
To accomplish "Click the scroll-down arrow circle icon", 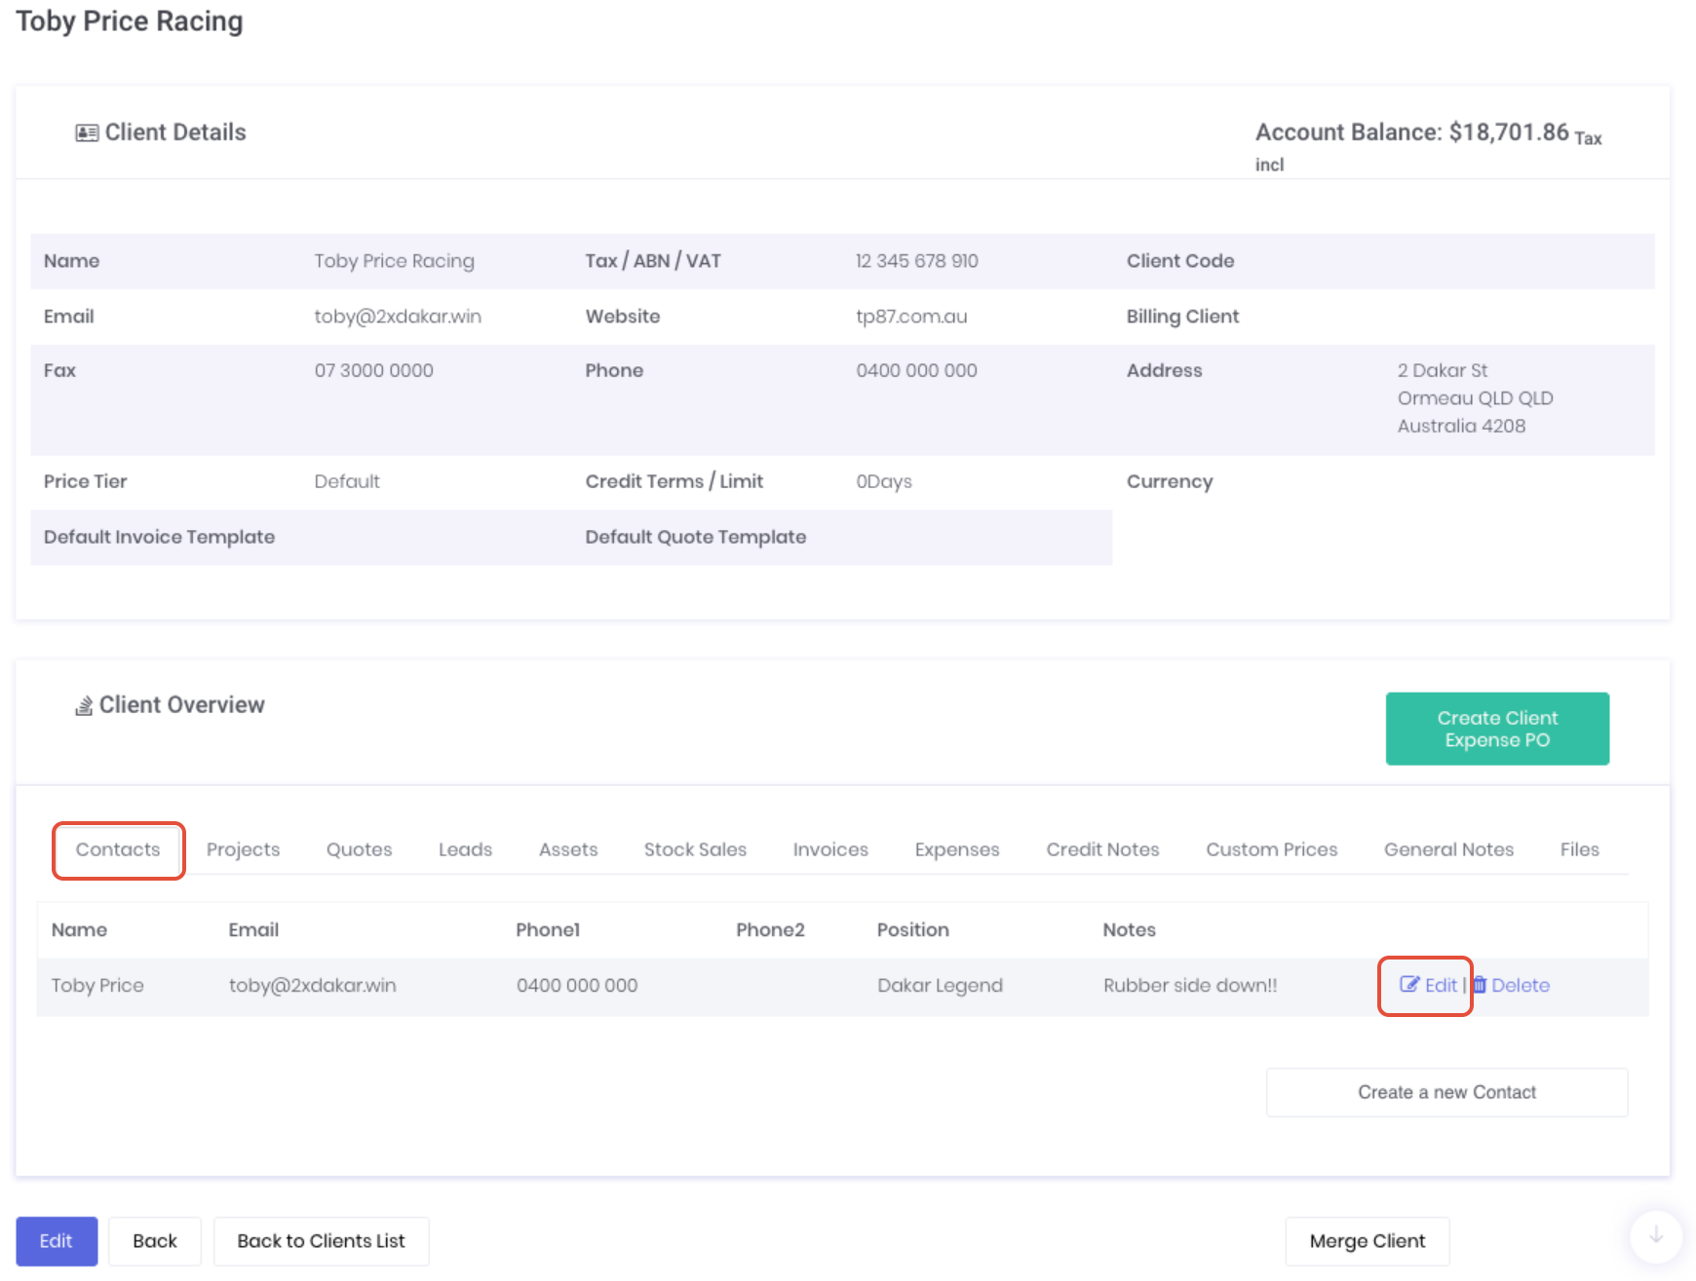I will (x=1656, y=1235).
